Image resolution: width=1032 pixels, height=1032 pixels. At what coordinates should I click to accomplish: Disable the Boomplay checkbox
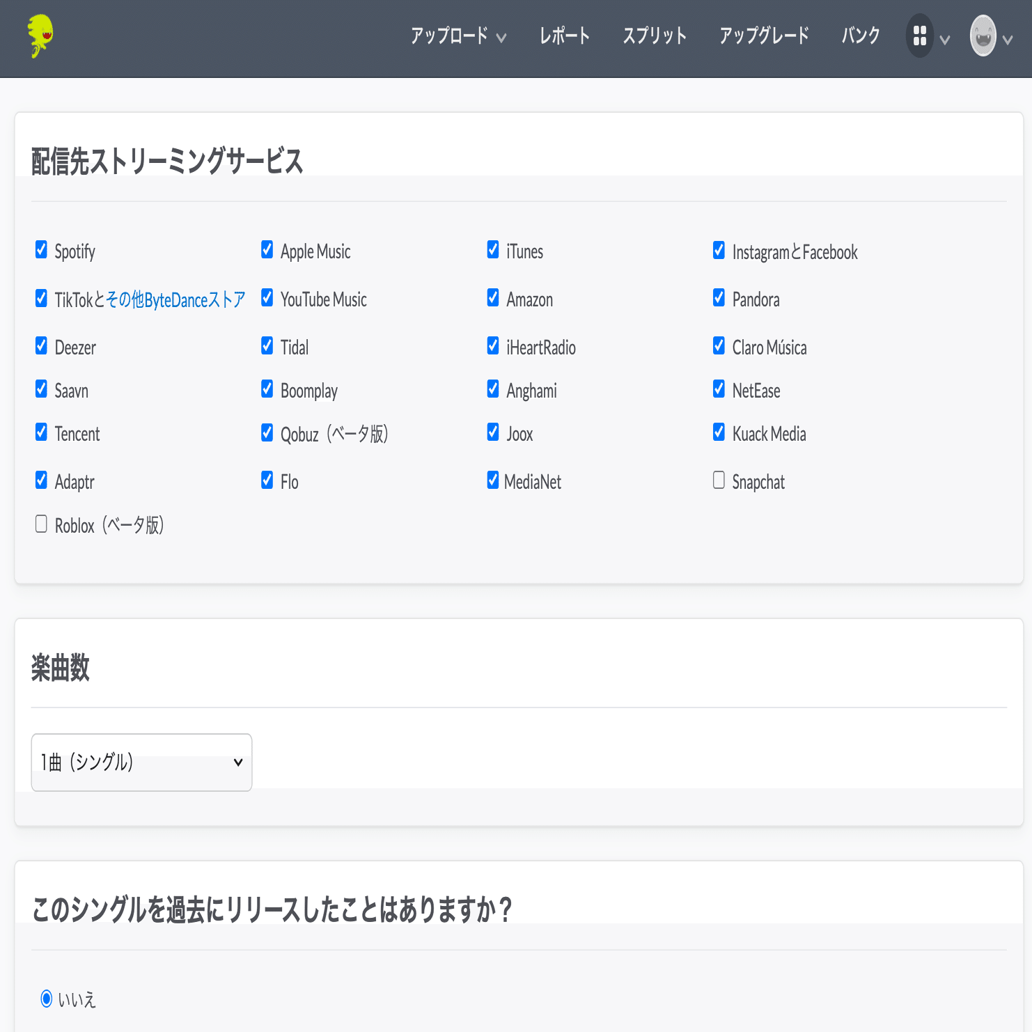[267, 389]
